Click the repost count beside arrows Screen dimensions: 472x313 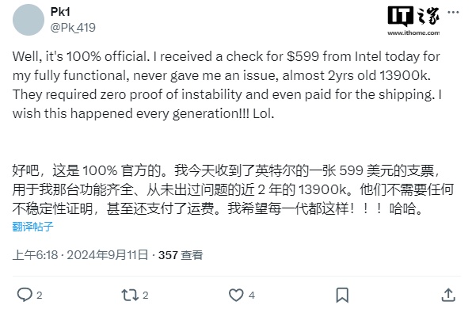(146, 296)
